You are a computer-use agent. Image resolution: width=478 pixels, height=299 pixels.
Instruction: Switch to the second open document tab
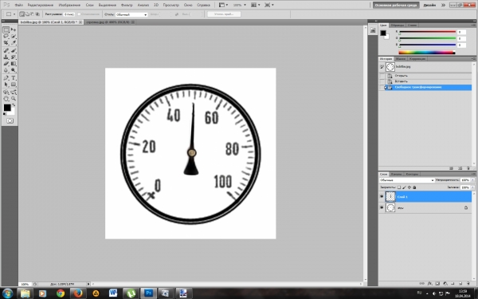pyautogui.click(x=109, y=22)
